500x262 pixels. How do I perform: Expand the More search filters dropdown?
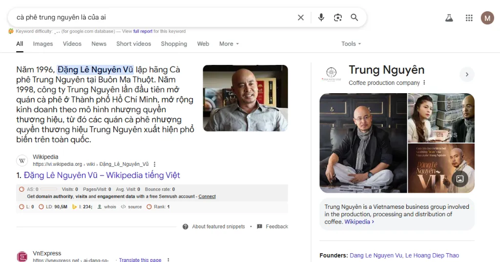click(229, 44)
